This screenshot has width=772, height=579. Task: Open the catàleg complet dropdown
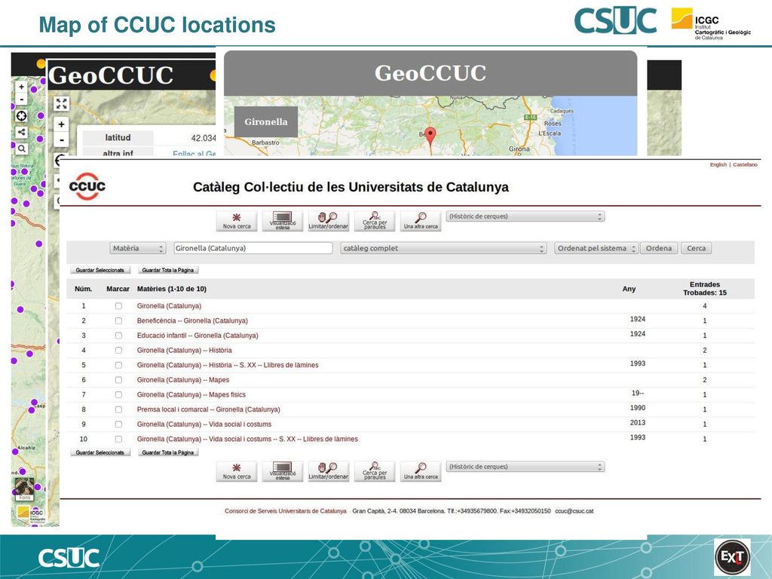click(x=443, y=248)
